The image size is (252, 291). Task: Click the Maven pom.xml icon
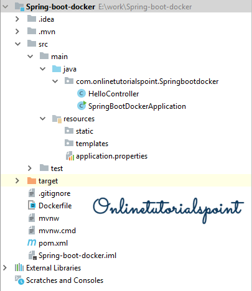[x=32, y=242]
